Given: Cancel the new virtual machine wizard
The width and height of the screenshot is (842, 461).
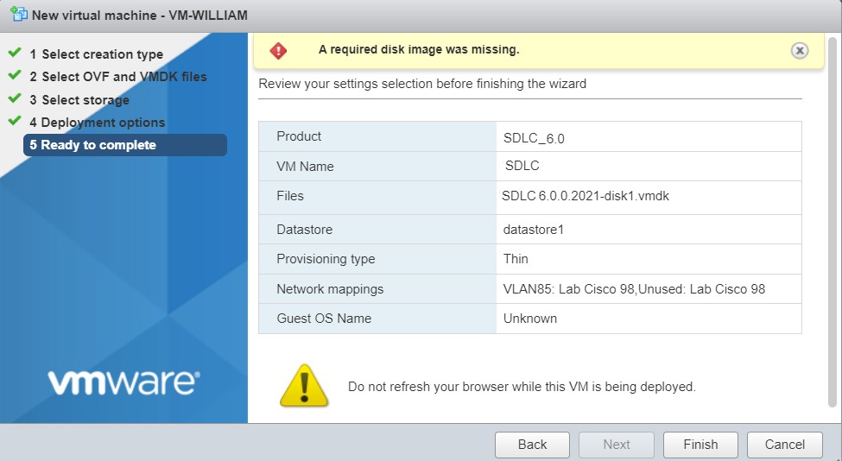Looking at the screenshot, I should [x=784, y=445].
